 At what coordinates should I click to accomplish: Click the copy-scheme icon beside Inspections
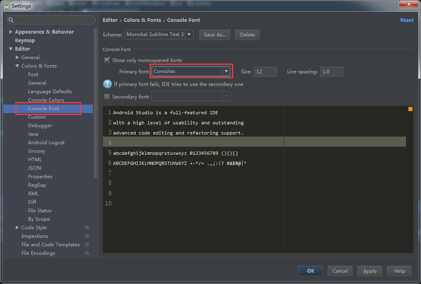(87, 236)
